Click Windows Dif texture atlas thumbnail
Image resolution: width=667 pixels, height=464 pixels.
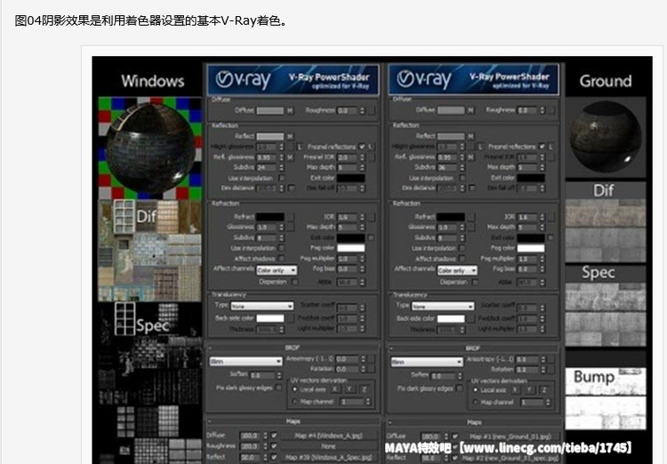pos(149,251)
